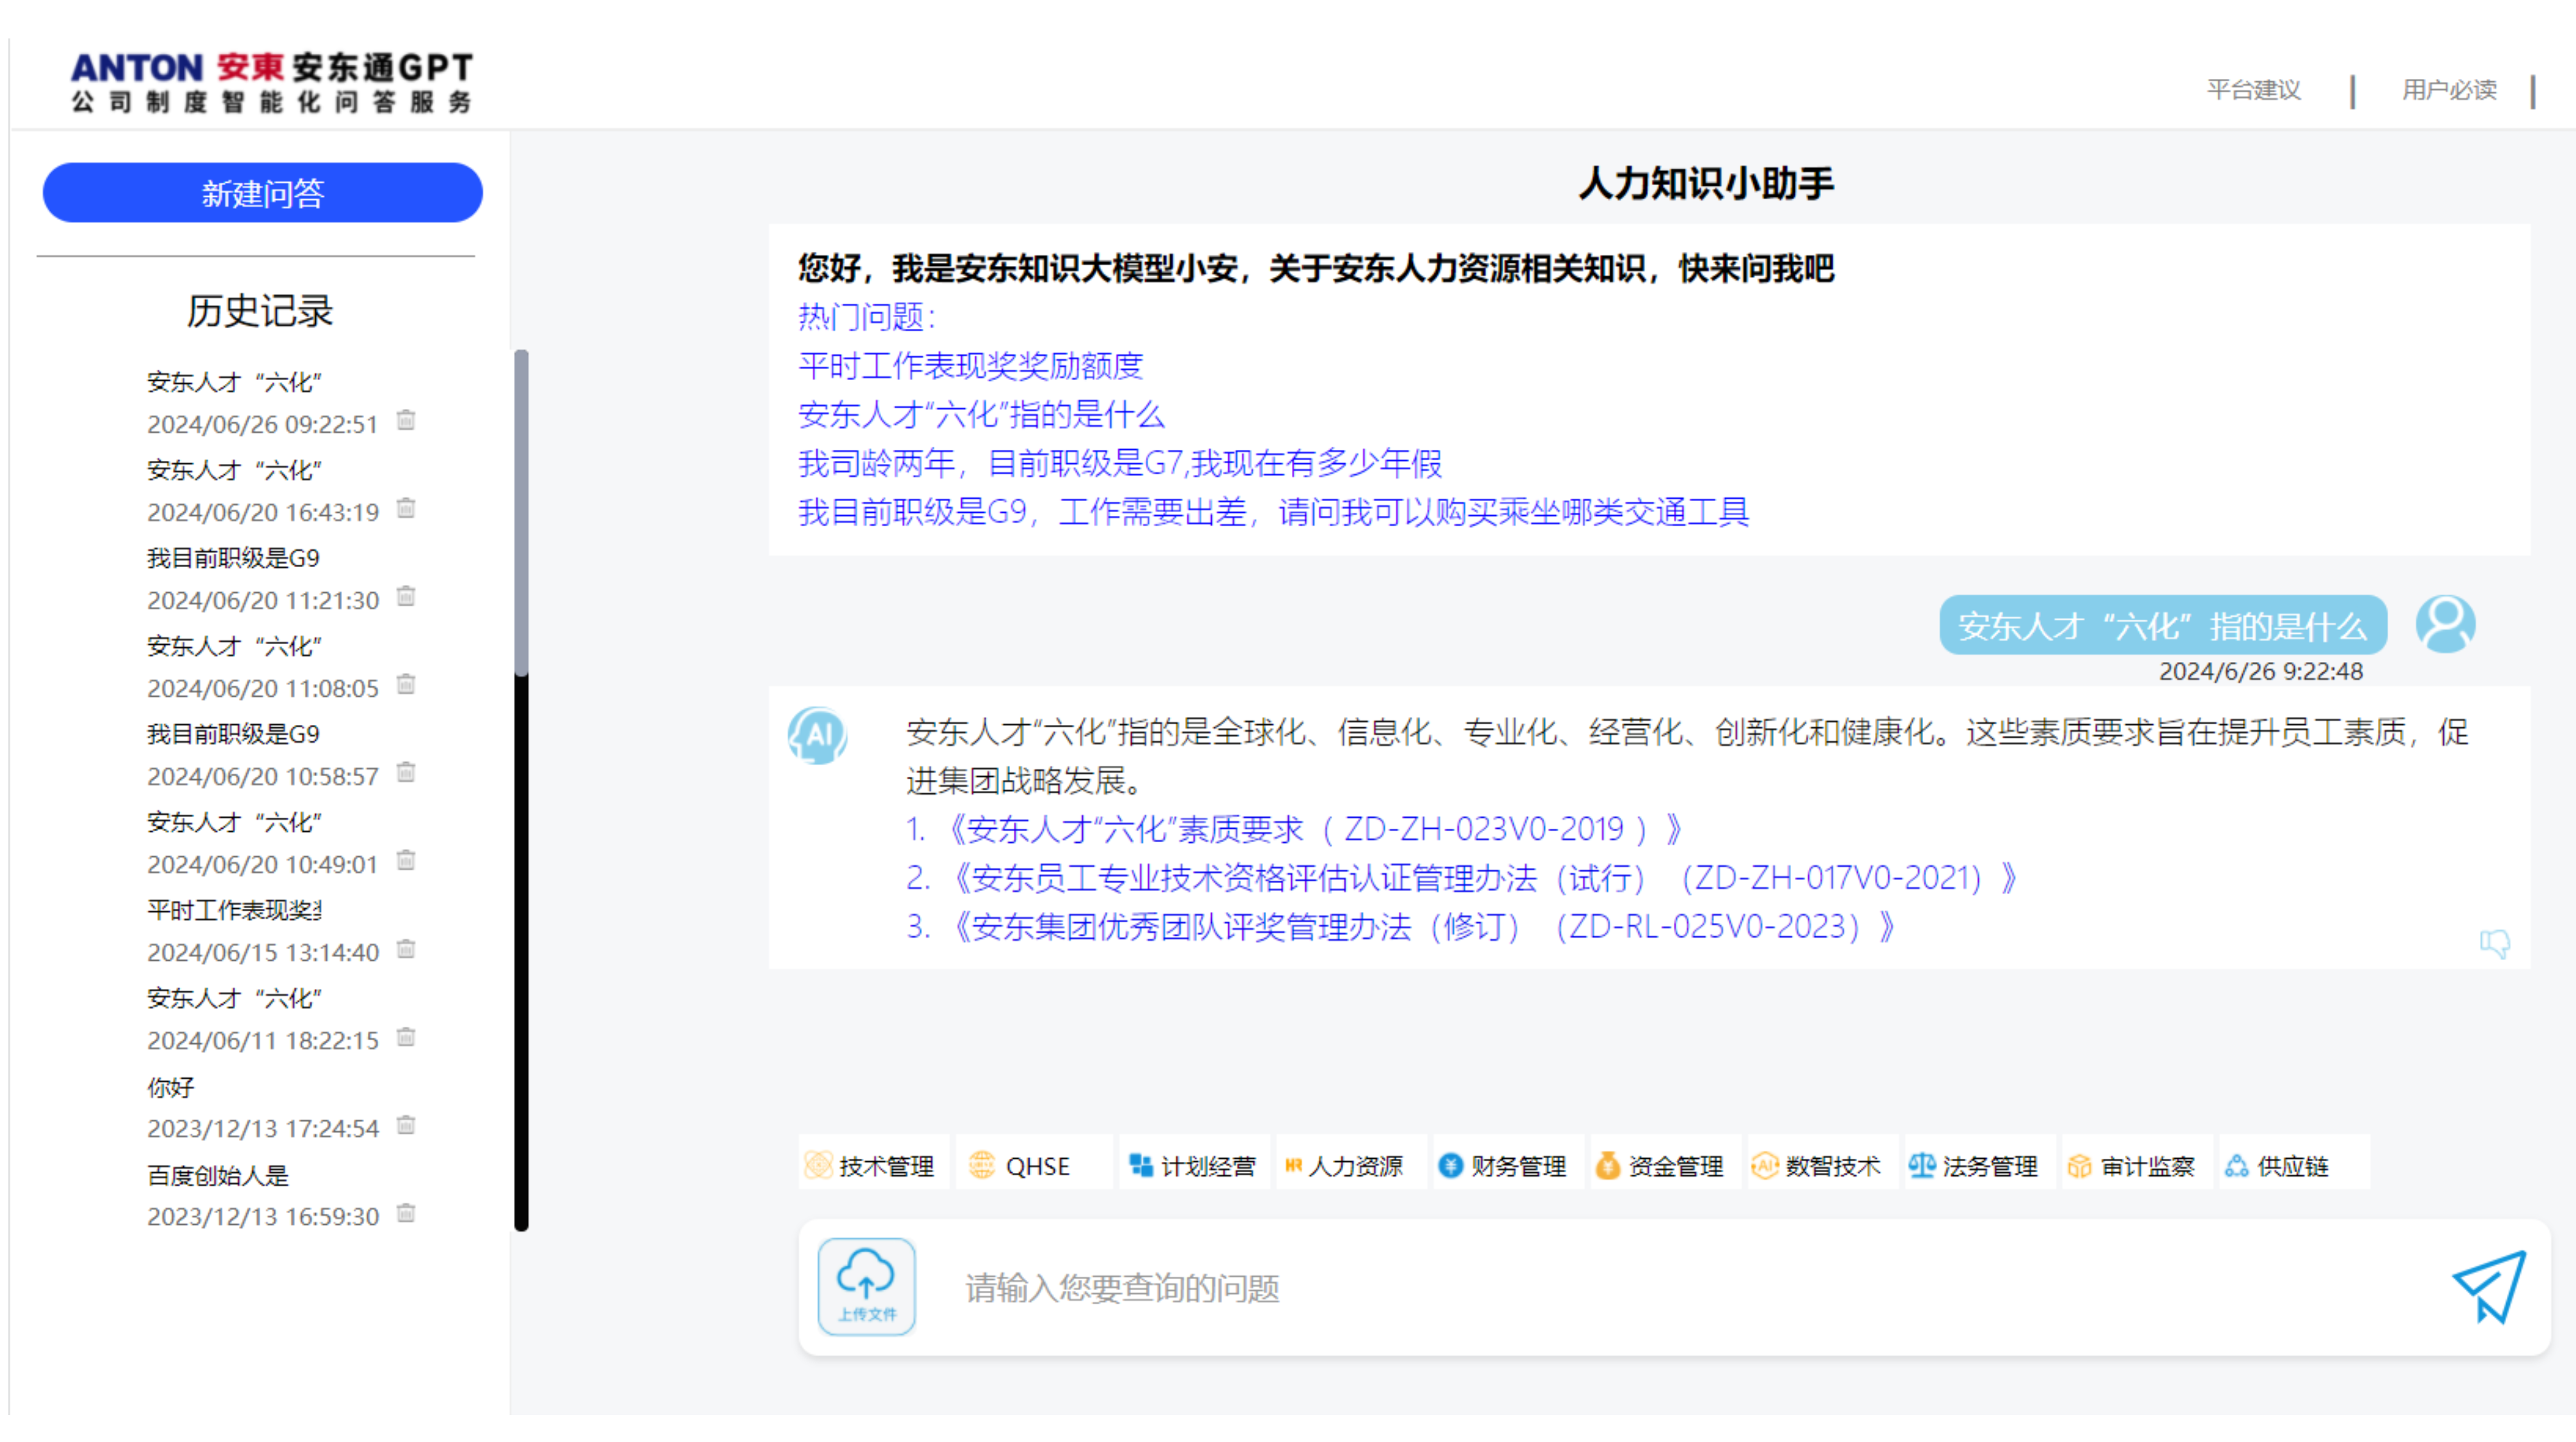Click the question input field

[x=1690, y=1288]
